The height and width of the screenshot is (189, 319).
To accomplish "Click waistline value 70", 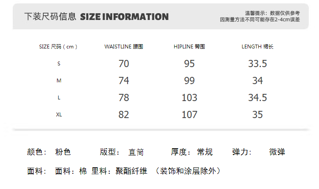I will 124,64.
